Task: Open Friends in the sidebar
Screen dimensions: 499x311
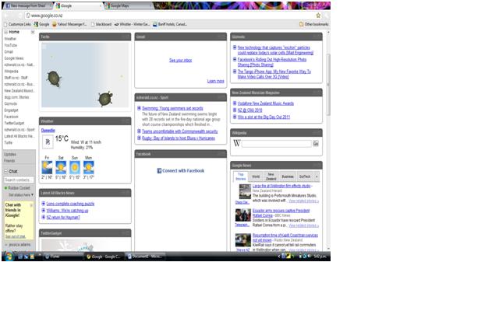Action: pos(9,161)
